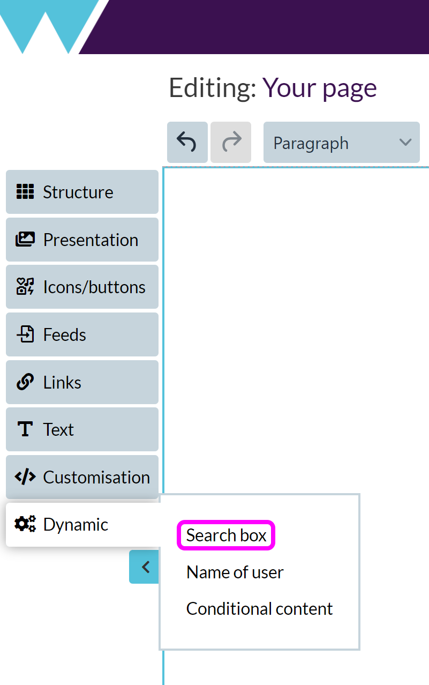Image resolution: width=429 pixels, height=685 pixels.
Task: Click the Dynamic gears icon
Action: (x=25, y=524)
